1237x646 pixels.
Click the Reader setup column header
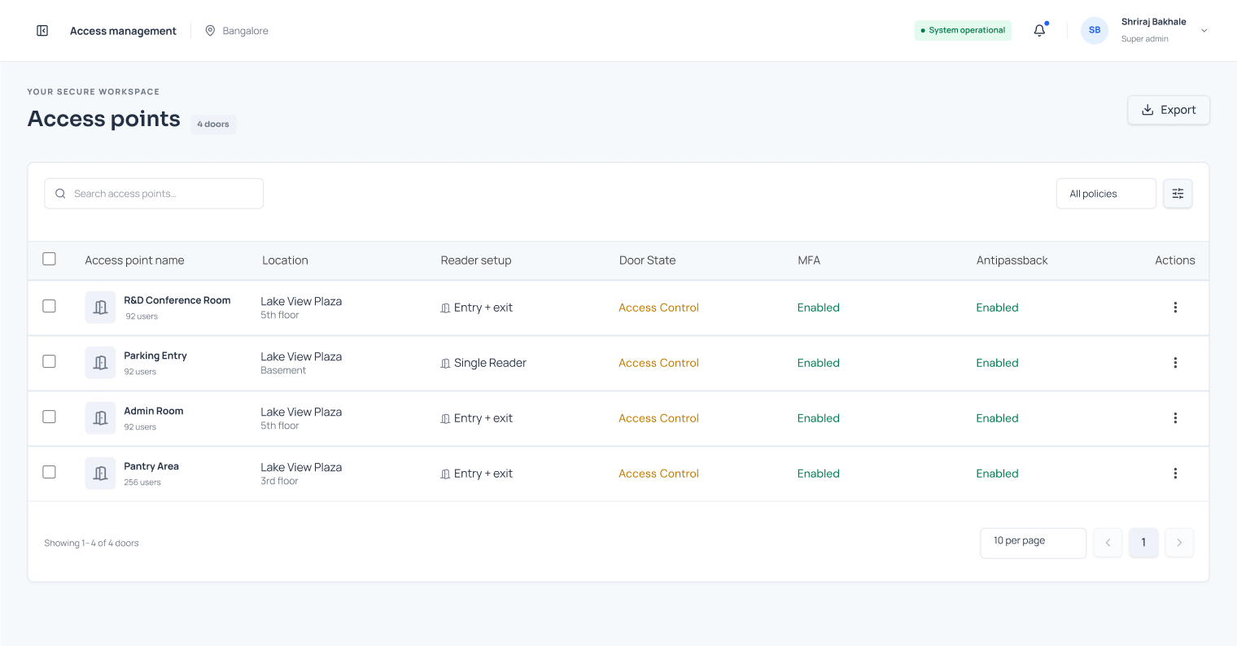tap(476, 260)
